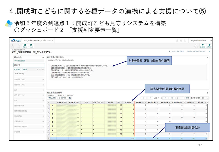Expand the 多子世帯 filter
Image resolution: width=219 pixels, height=152 pixels.
point(43,132)
